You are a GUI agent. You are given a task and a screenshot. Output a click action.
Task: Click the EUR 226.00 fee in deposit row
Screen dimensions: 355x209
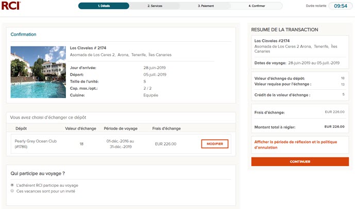coord(165,144)
